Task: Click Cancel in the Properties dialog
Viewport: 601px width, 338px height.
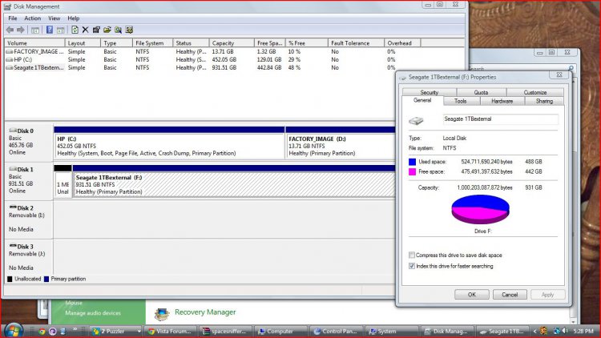Action: click(510, 295)
